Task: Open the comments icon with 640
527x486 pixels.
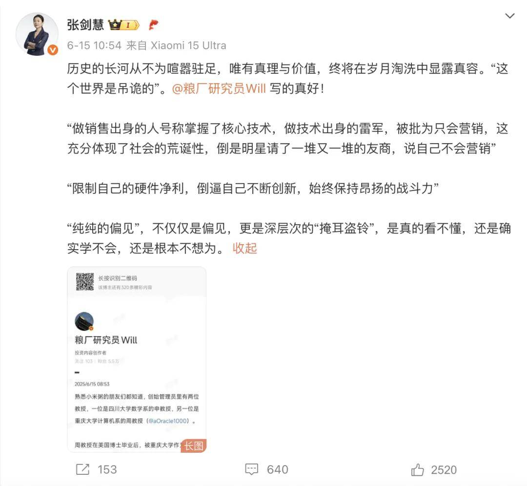Action: [x=251, y=469]
